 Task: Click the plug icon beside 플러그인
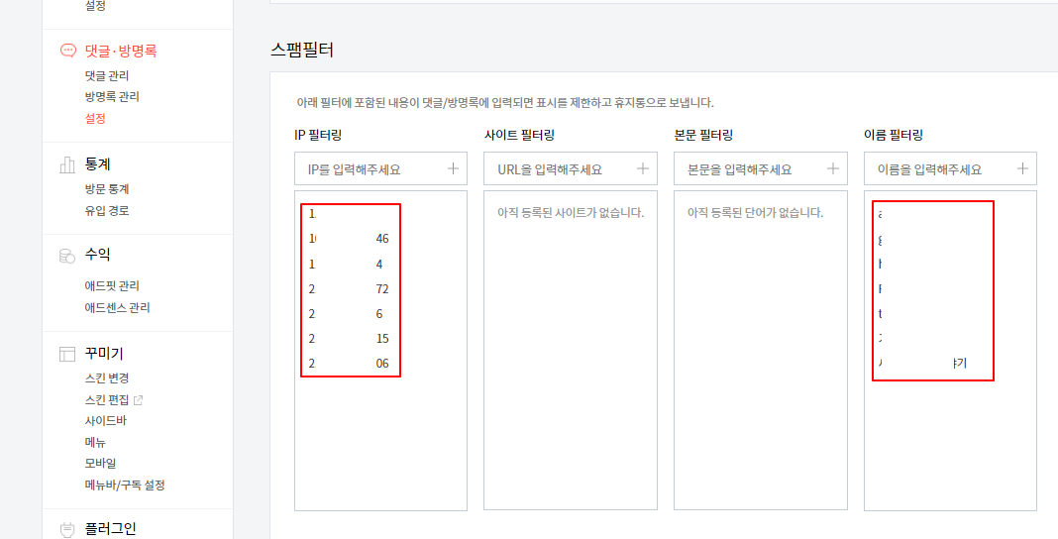pos(67,529)
